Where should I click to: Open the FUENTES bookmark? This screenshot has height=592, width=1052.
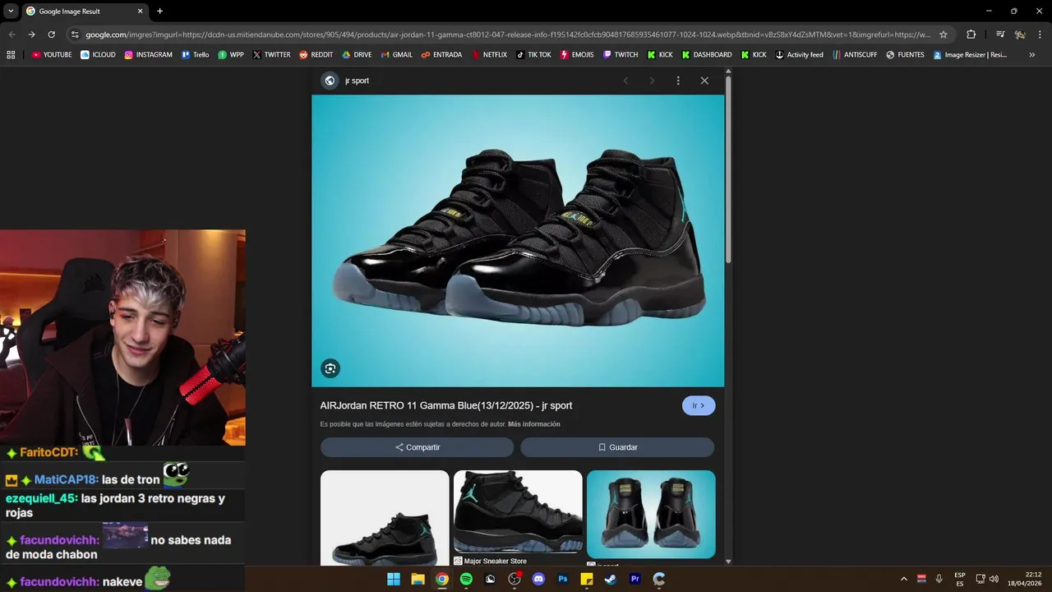906,55
